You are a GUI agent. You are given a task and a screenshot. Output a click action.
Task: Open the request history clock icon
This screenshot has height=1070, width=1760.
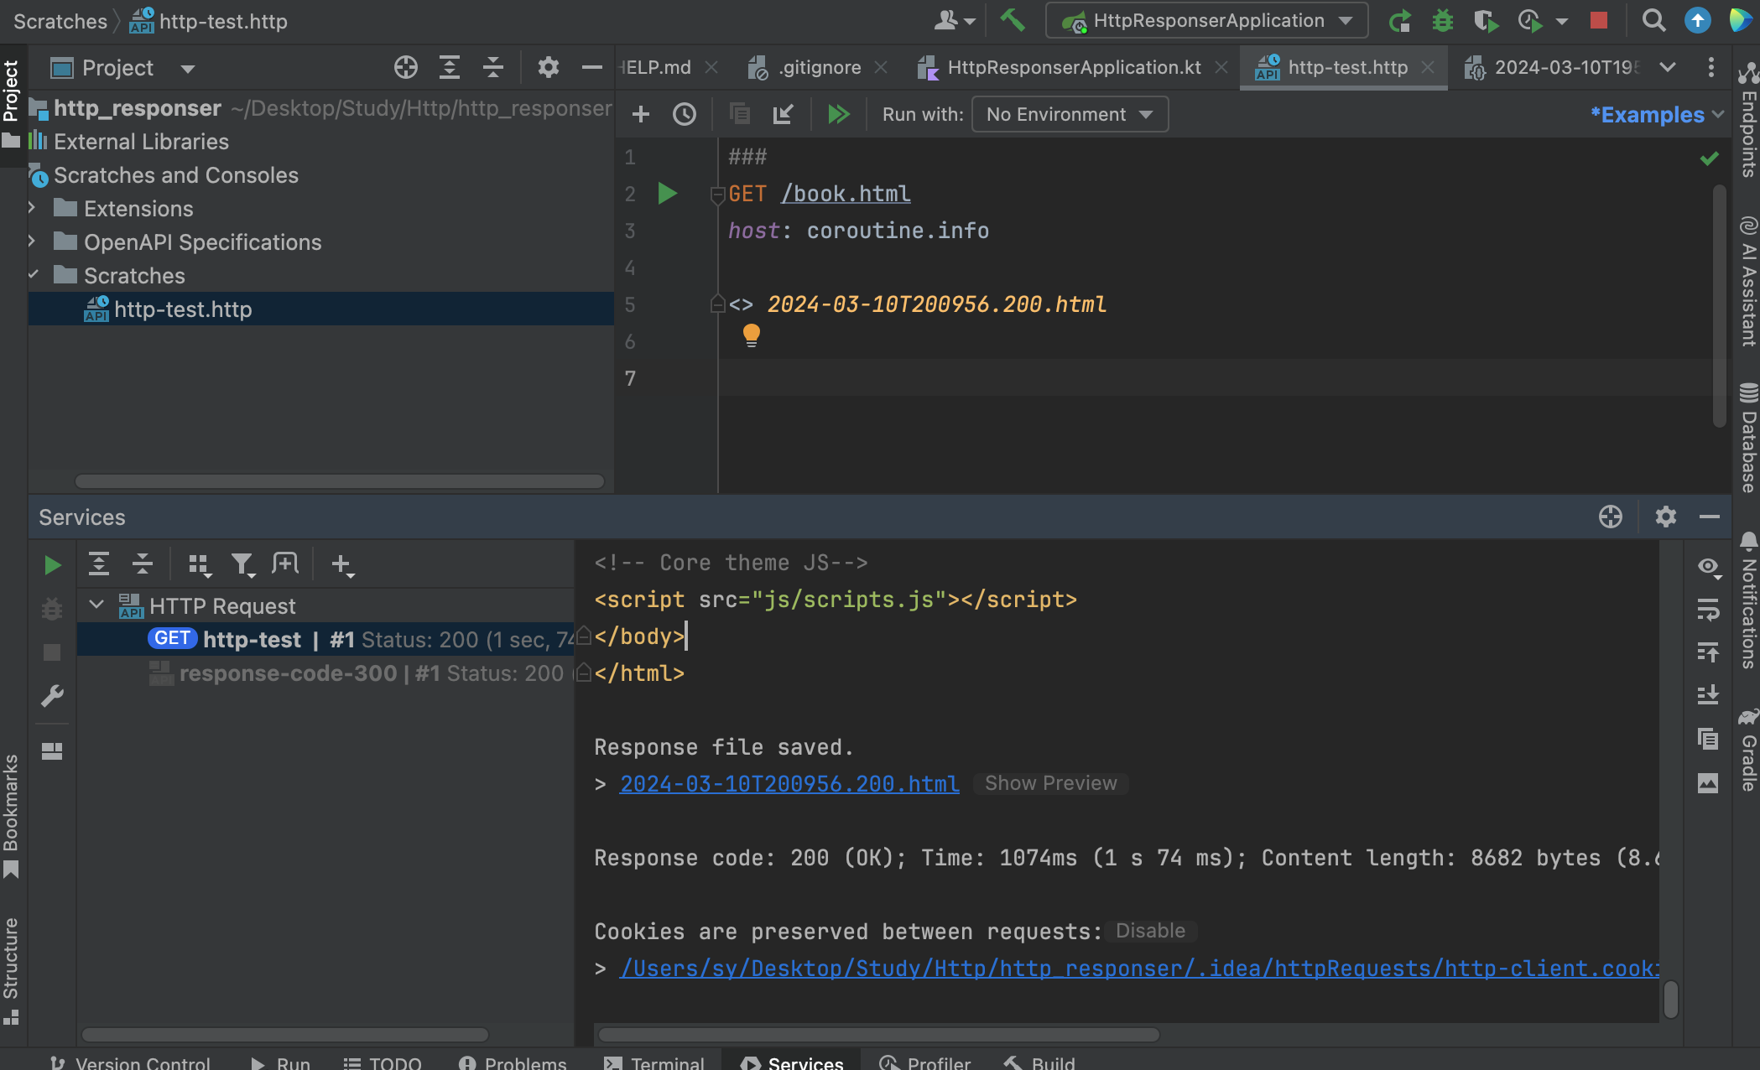pos(685,114)
